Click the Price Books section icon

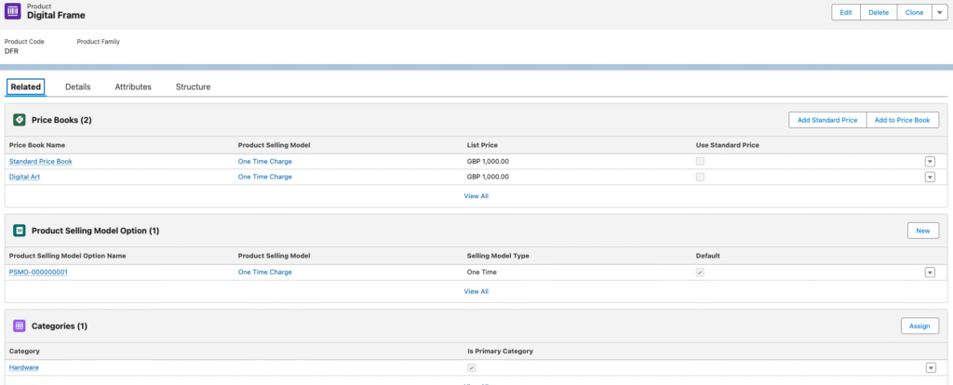[x=19, y=120]
